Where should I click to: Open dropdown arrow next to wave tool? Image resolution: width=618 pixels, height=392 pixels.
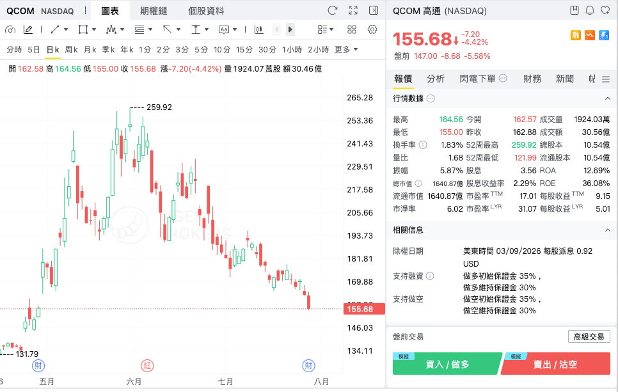tap(122, 29)
